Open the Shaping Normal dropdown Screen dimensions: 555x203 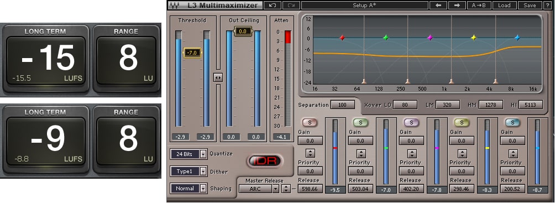click(189, 189)
